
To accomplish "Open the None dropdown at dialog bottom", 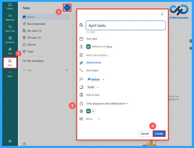I will (x=93, y=119).
